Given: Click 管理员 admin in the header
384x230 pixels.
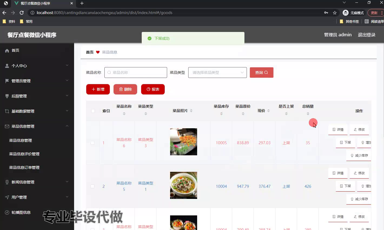Looking at the screenshot, I should [338, 35].
